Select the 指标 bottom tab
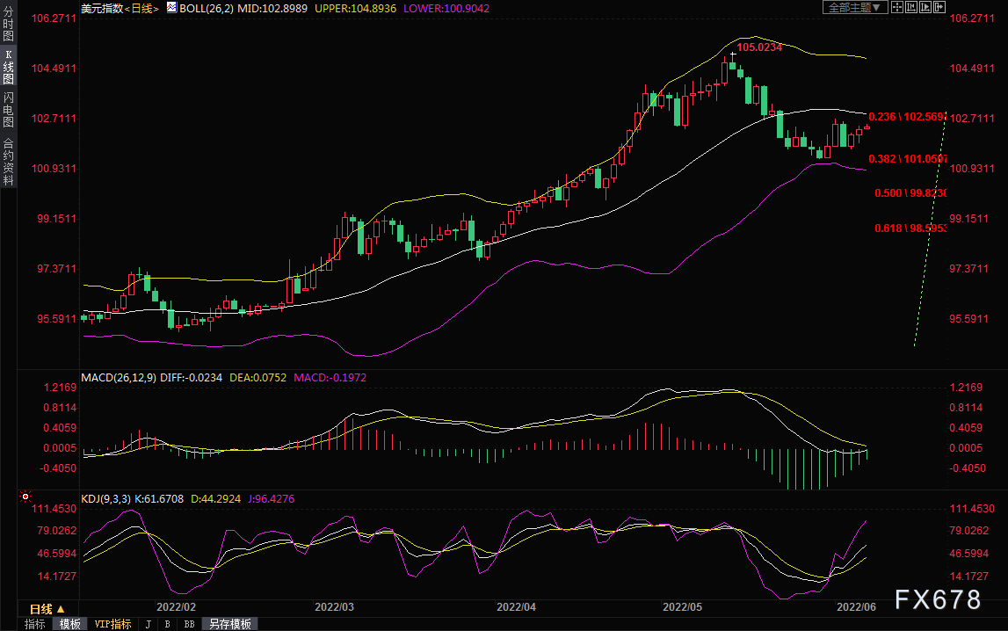1008x631 pixels. point(35,624)
